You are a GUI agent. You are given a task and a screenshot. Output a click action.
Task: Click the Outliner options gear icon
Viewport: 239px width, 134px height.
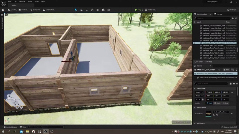(x=236, y=18)
